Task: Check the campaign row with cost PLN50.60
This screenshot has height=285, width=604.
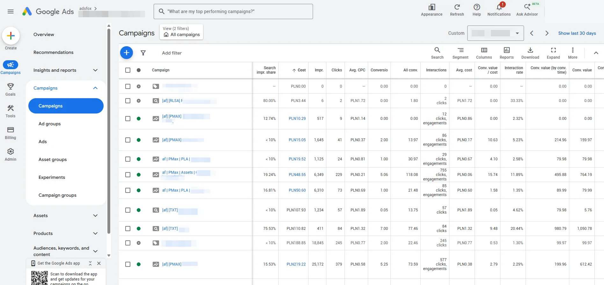Action: [128, 190]
